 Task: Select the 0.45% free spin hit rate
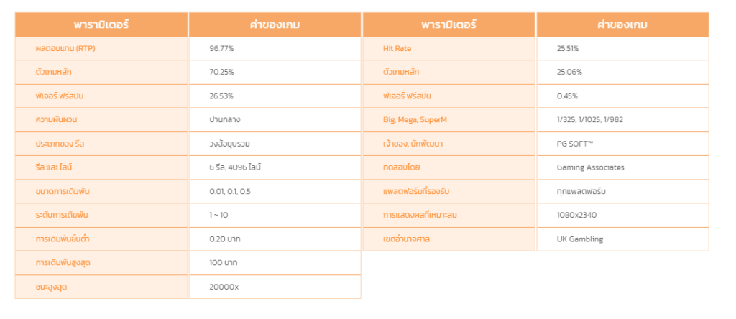(567, 96)
